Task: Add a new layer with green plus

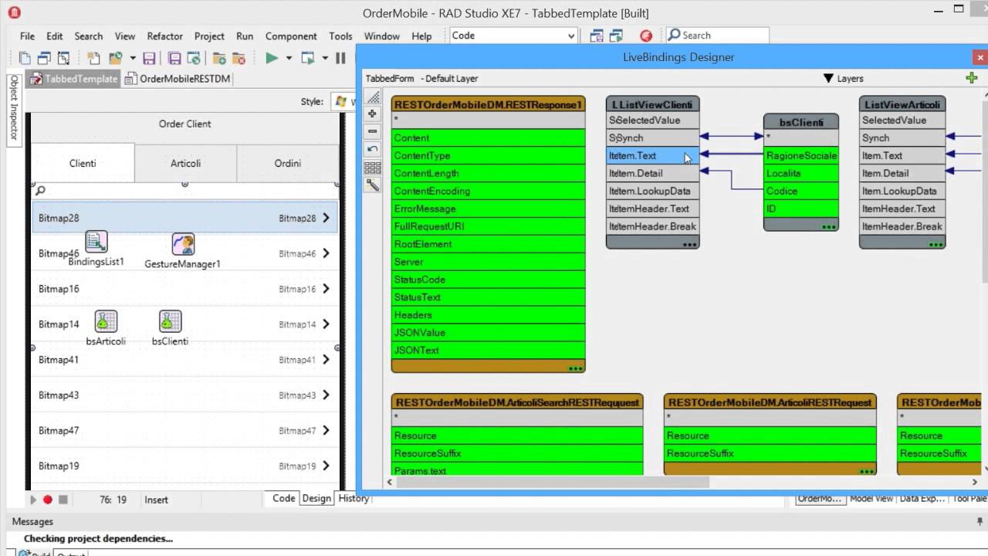Action: [x=972, y=78]
